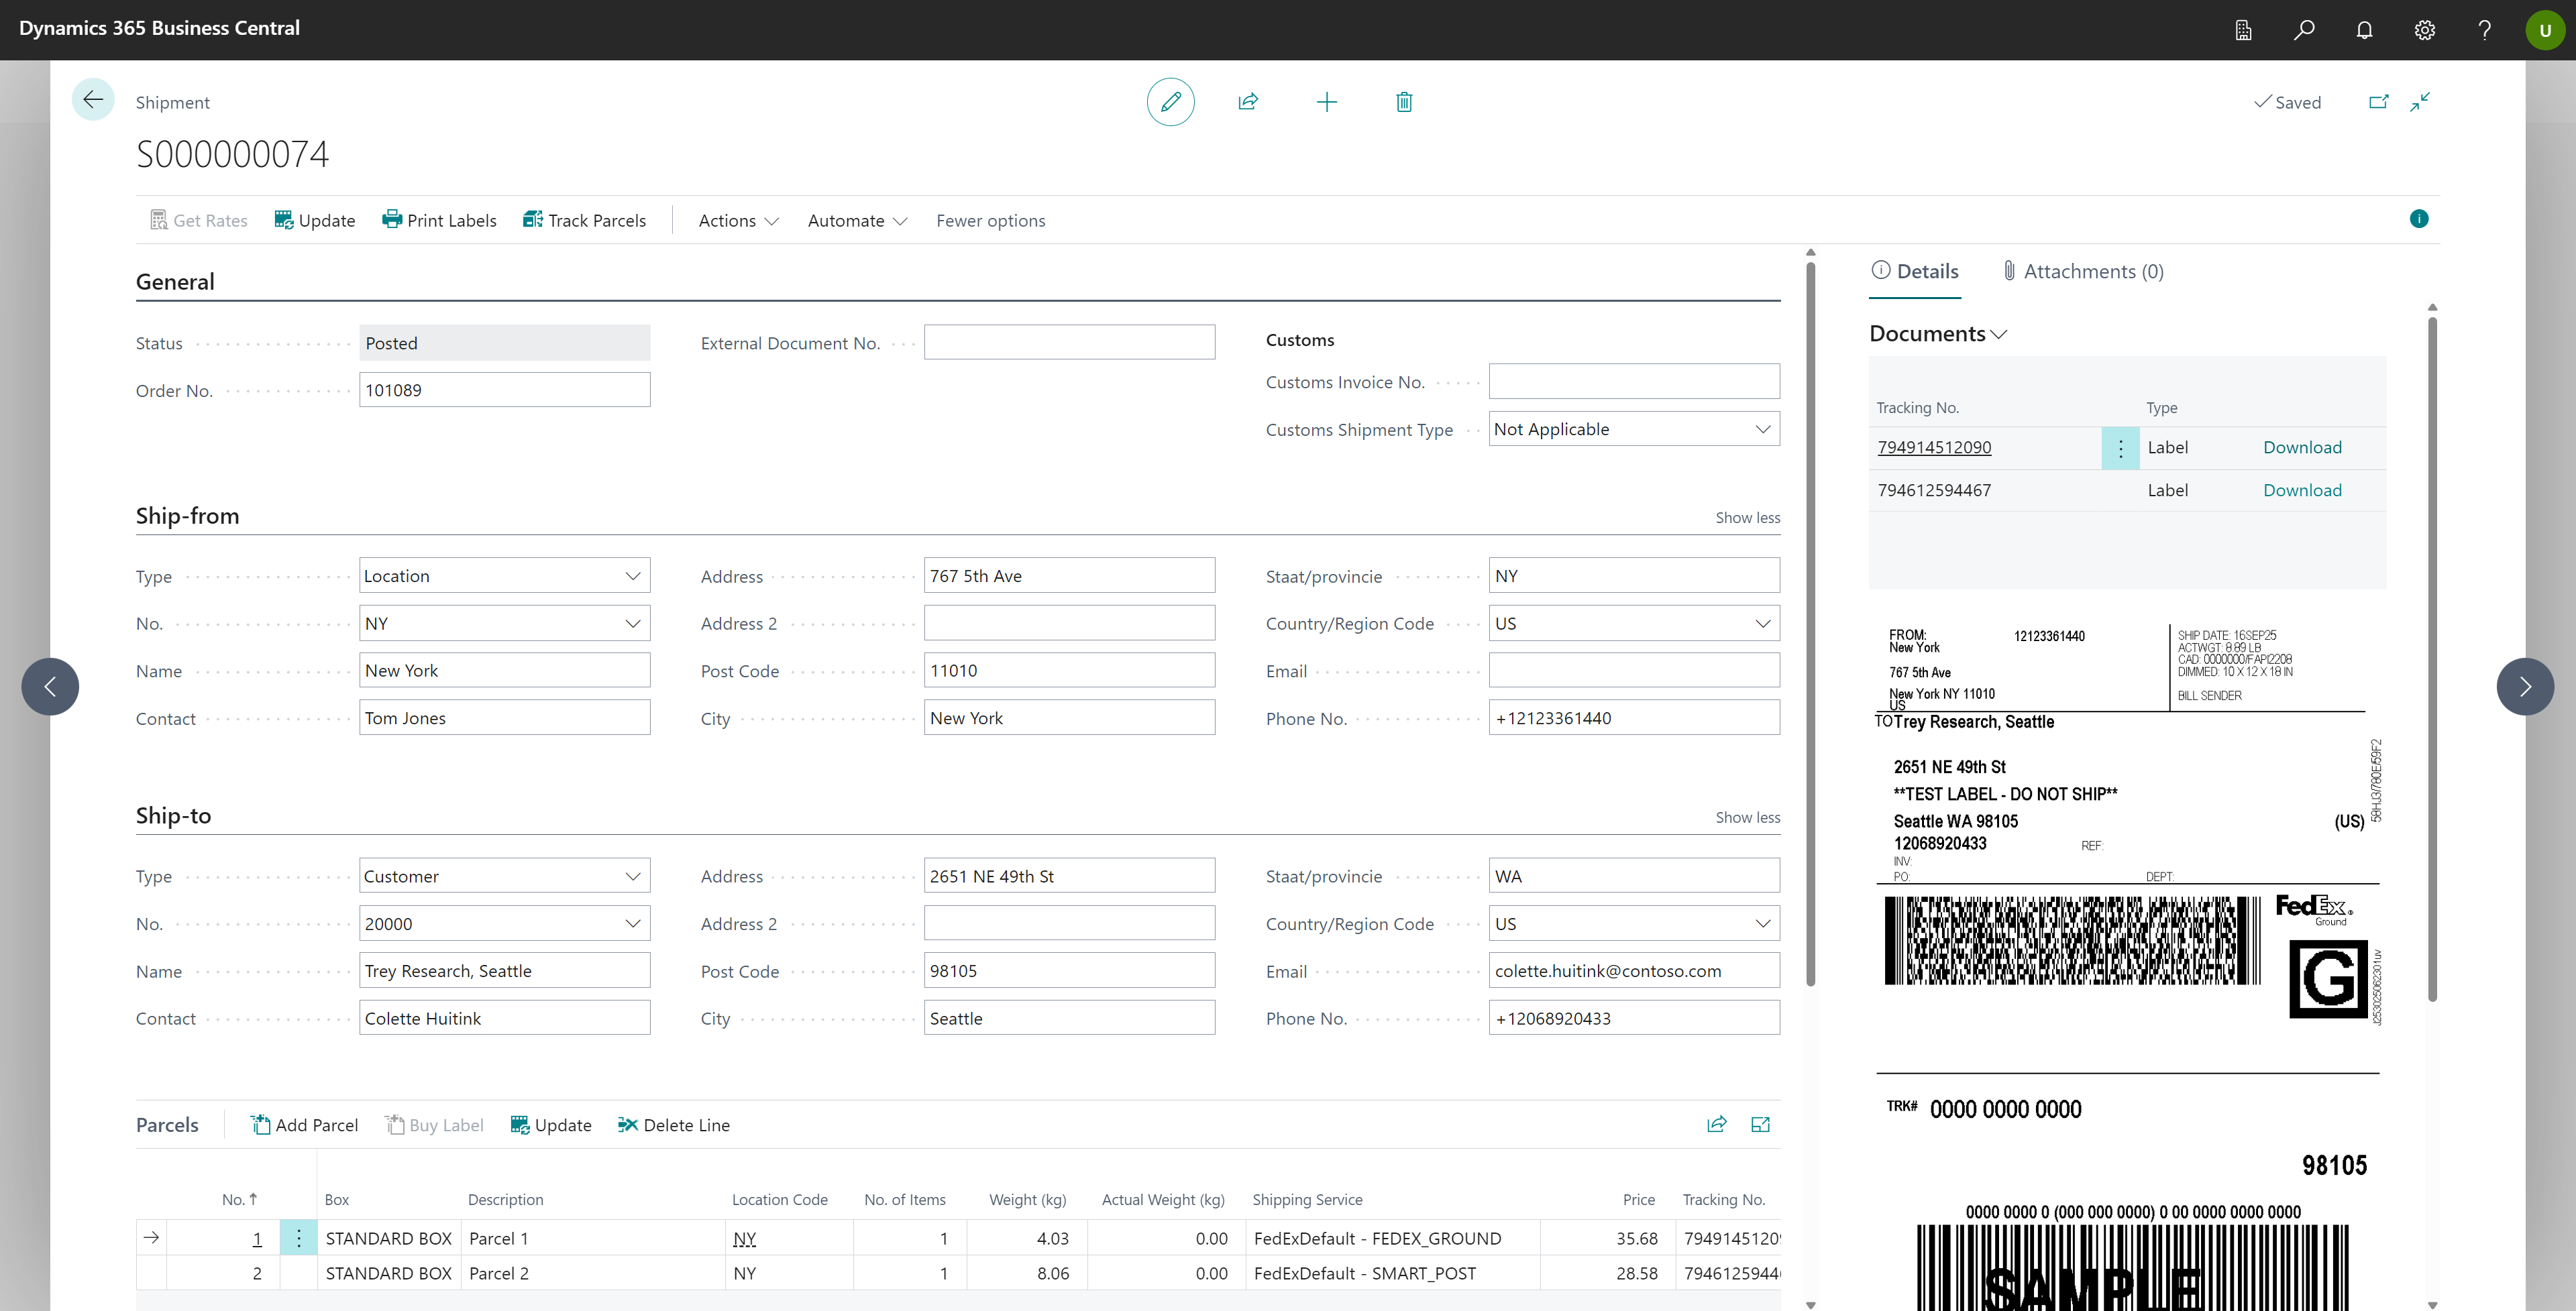Go to previous record arrow
Viewport: 2576px width, 1311px height.
(x=50, y=686)
